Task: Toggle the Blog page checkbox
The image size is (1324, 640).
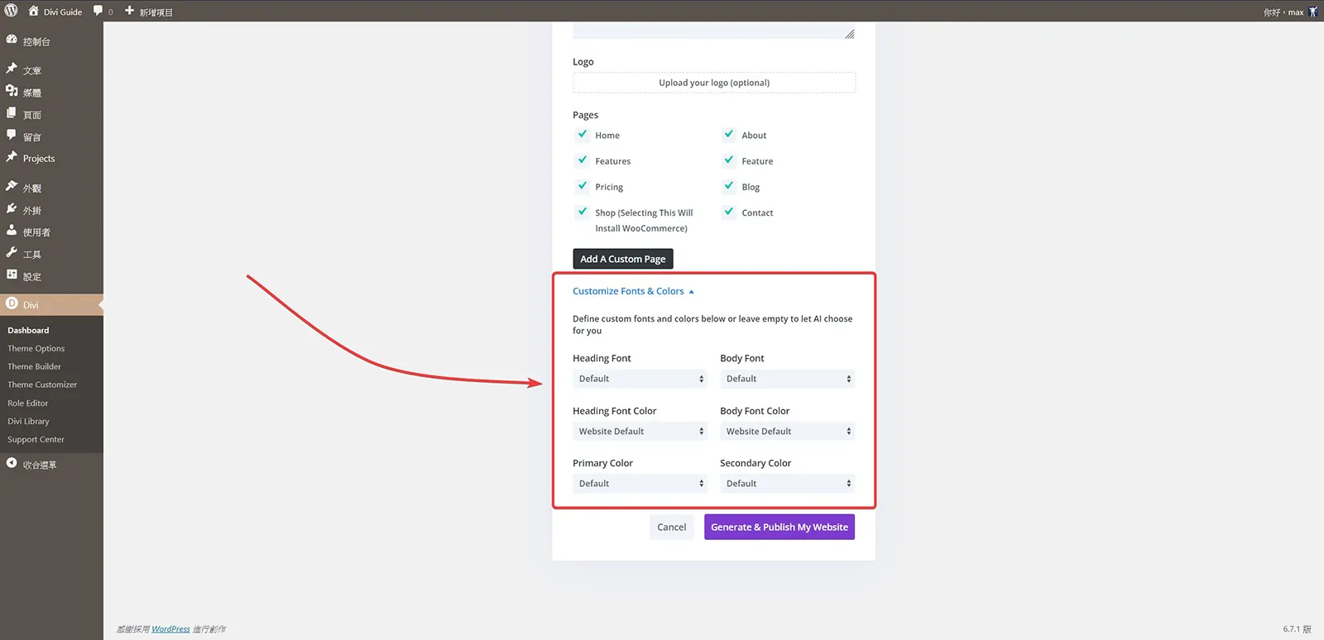Action: (729, 185)
